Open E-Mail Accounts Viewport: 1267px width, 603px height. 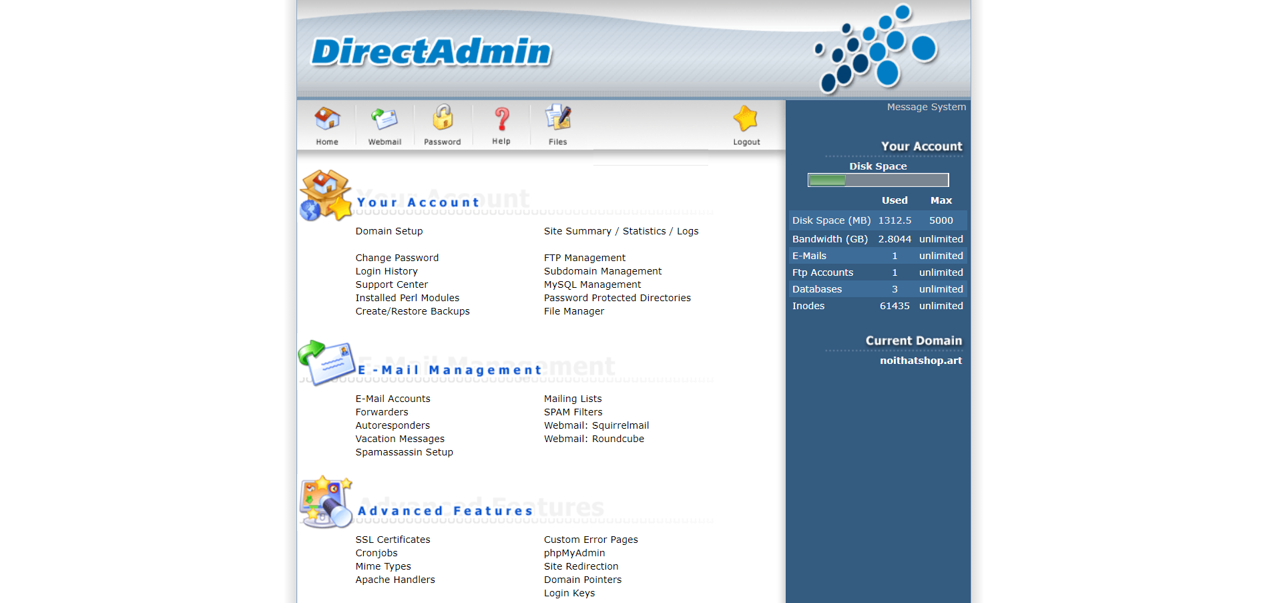coord(393,399)
